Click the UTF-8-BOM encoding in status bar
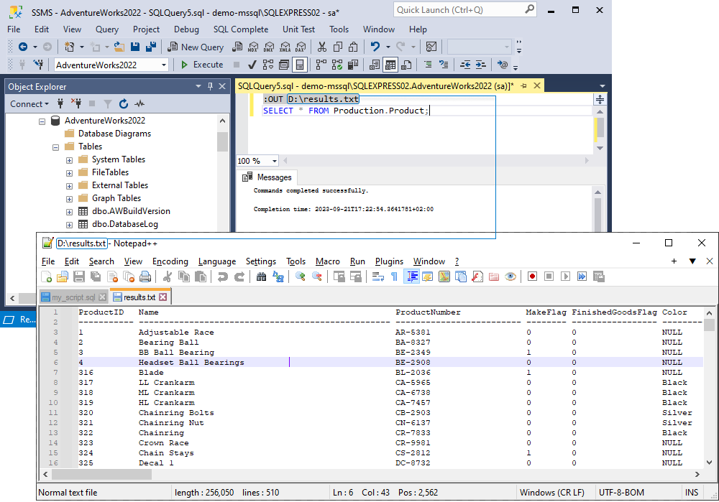This screenshot has width=719, height=502. 621,493
